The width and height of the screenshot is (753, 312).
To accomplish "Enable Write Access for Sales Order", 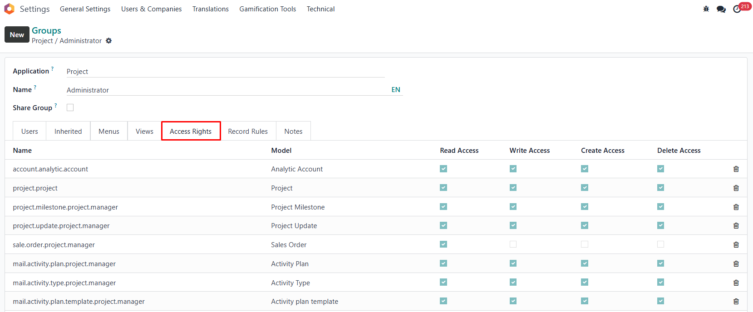I will (x=513, y=244).
